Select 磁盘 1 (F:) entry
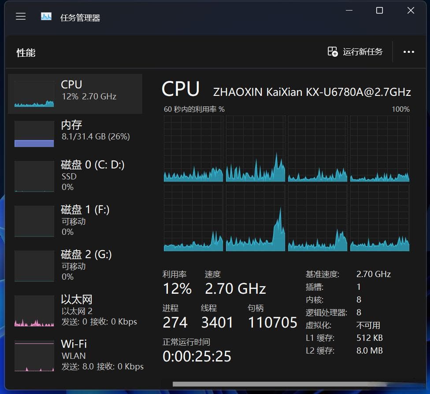 75,221
